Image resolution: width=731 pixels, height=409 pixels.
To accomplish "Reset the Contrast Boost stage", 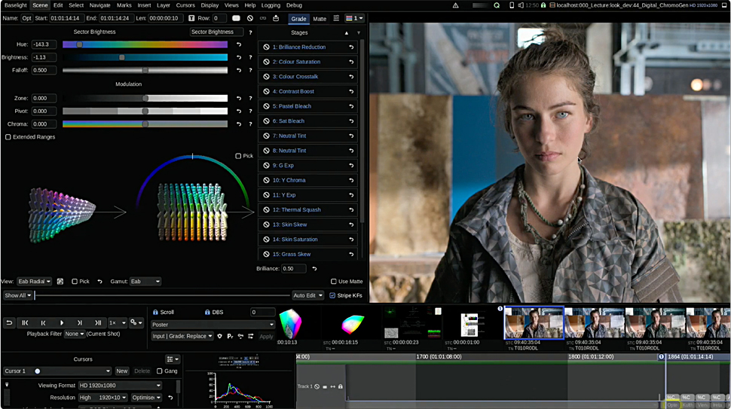I will point(351,91).
